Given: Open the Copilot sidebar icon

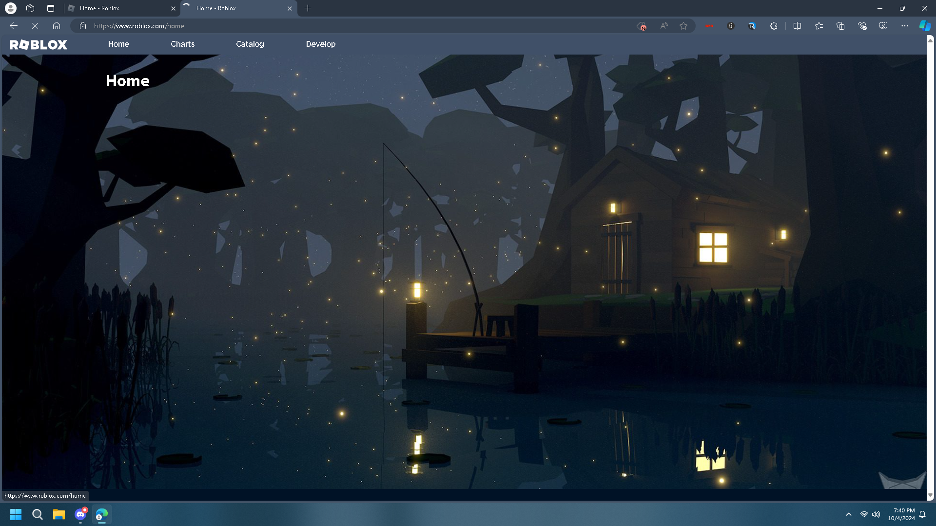Looking at the screenshot, I should tap(925, 26).
